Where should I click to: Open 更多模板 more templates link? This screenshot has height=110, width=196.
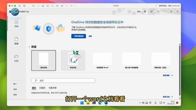(168, 75)
